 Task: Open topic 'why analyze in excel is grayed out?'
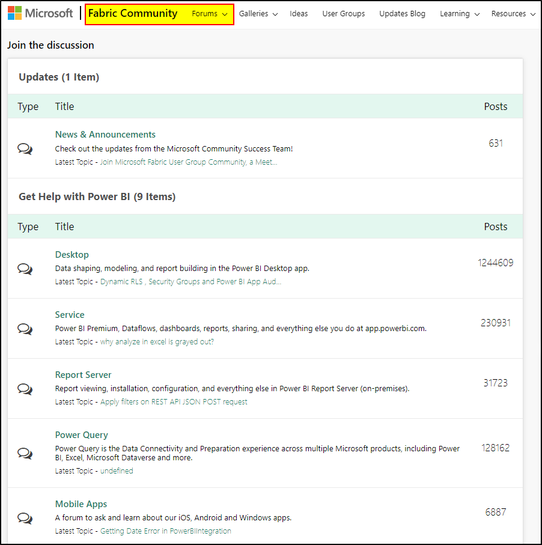(157, 342)
